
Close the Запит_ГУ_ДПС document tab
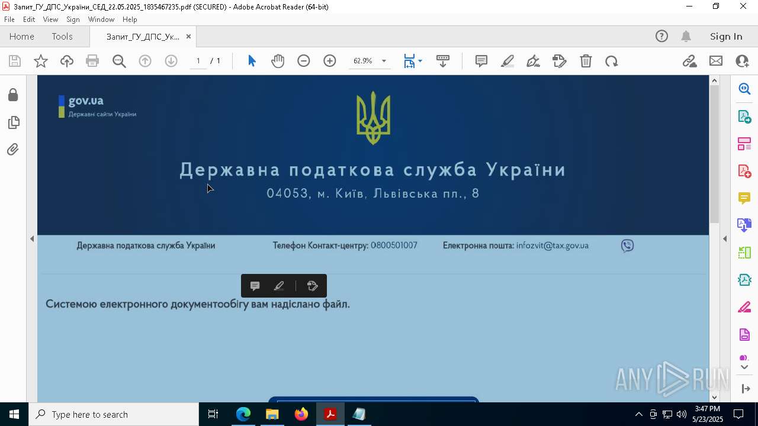(x=188, y=36)
